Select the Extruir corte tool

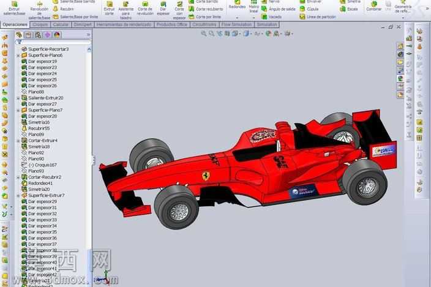(109, 8)
